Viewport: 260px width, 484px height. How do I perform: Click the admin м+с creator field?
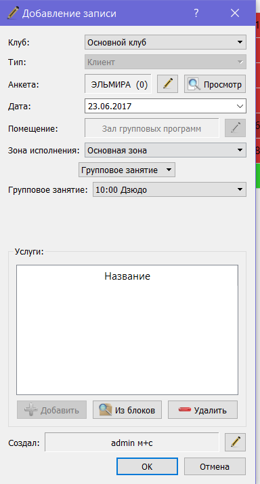click(x=132, y=443)
